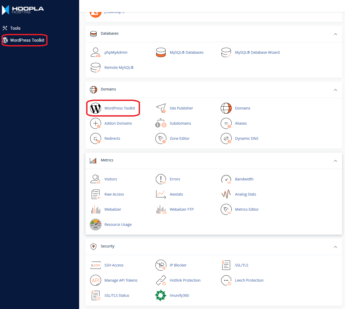Collapse the Security section chevron
Image resolution: width=345 pixels, height=309 pixels.
point(335,247)
